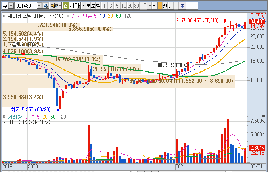Select the 초 (second) chart type
The width and height of the screenshot is (268, 172).
tap(93, 6)
